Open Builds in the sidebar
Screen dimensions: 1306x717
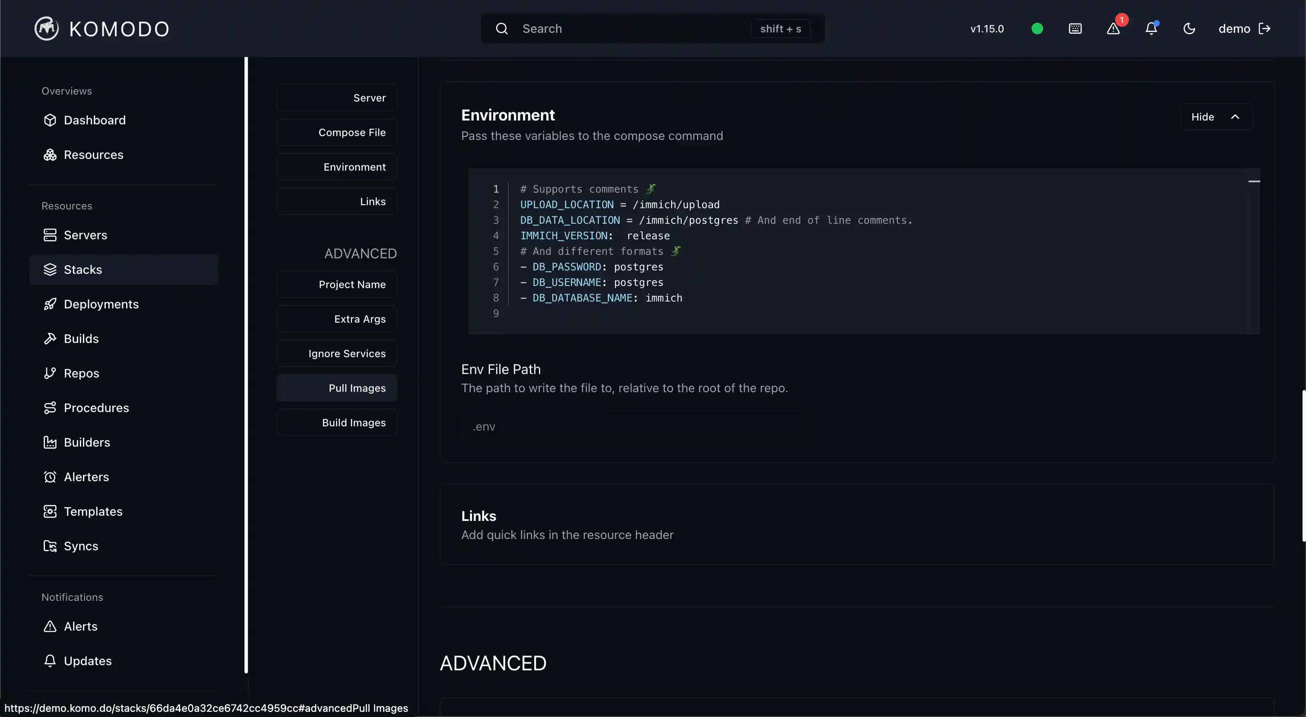point(81,339)
